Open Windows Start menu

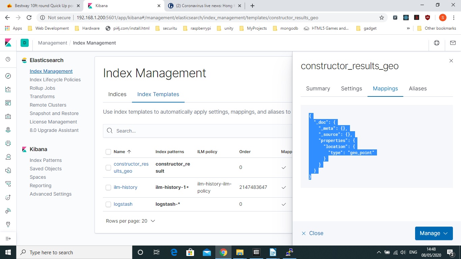pos(8,252)
